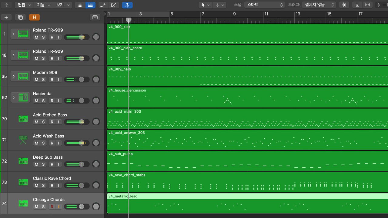
Task: Open the 편집 menu
Action: tap(24, 5)
